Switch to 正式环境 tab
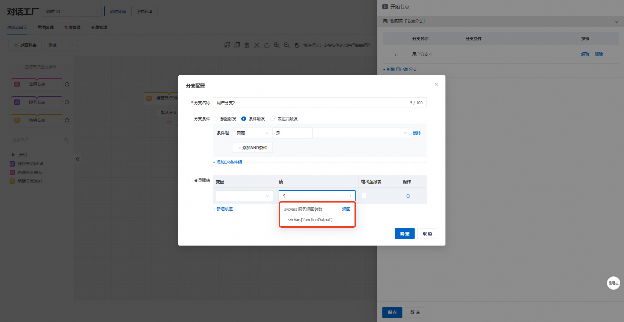This screenshot has height=322, width=624. coord(144,11)
